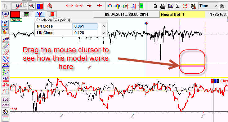Click the red double-headed expand arrow
The height and width of the screenshot is (122, 228).
click(x=69, y=6)
